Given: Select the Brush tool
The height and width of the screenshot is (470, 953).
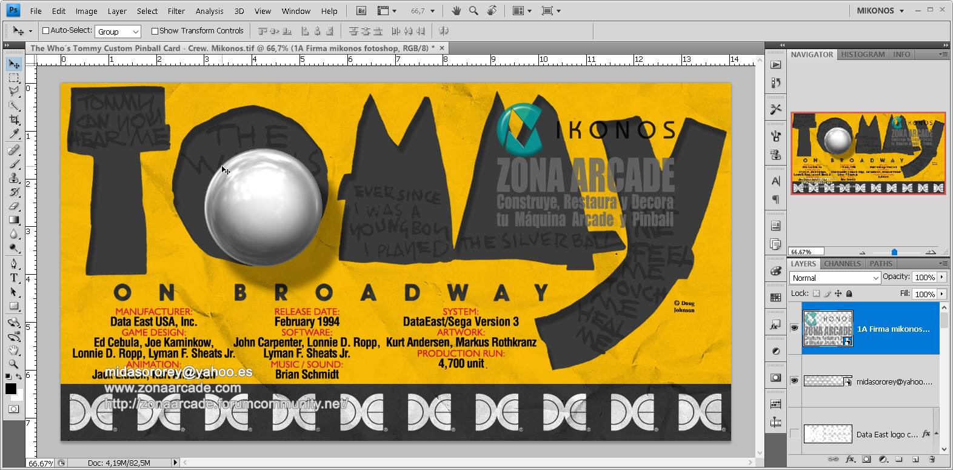Looking at the screenshot, I should point(14,164).
